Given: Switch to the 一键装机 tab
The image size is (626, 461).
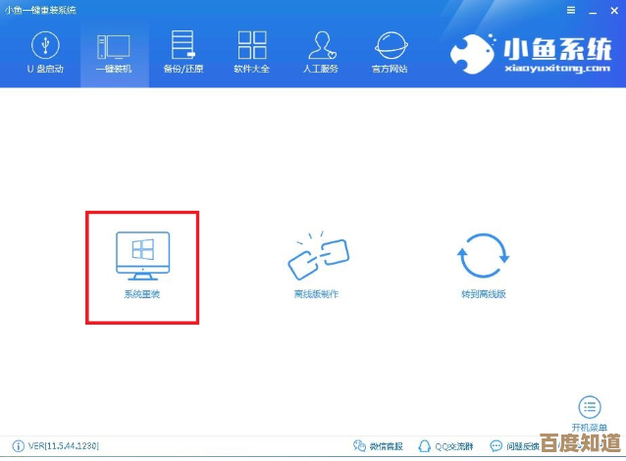Looking at the screenshot, I should 114,52.
